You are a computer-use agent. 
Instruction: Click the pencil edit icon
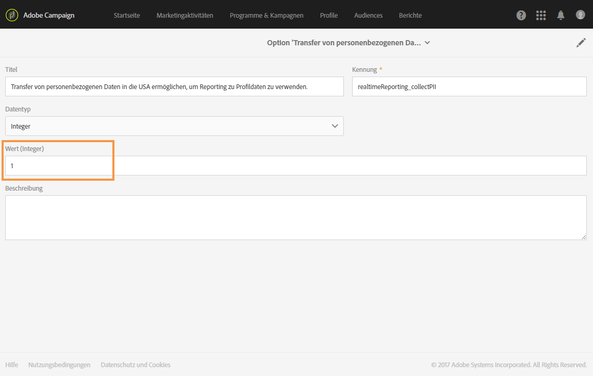point(581,43)
